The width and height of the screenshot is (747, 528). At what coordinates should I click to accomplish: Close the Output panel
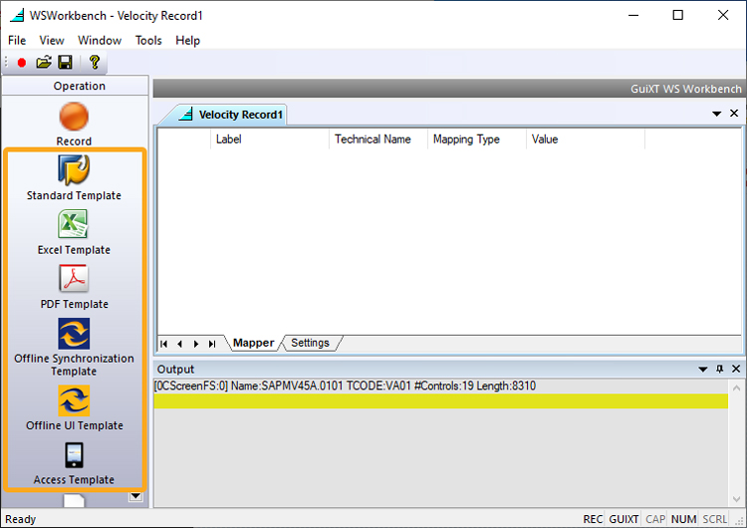point(736,369)
